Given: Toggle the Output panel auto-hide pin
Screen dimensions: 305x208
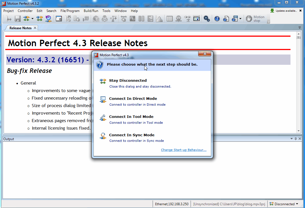Looking at the screenshot, I should coord(296,139).
